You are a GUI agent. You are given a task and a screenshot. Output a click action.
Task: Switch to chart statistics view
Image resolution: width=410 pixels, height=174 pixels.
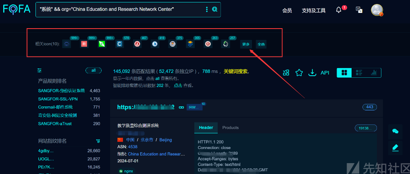(x=374, y=73)
